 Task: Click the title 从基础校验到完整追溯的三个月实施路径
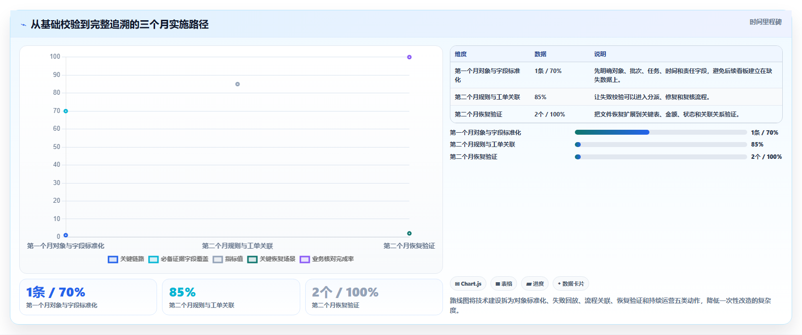point(120,24)
